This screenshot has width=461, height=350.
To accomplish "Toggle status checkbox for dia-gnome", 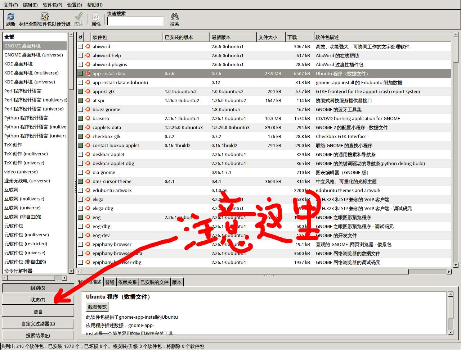I will (x=80, y=172).
